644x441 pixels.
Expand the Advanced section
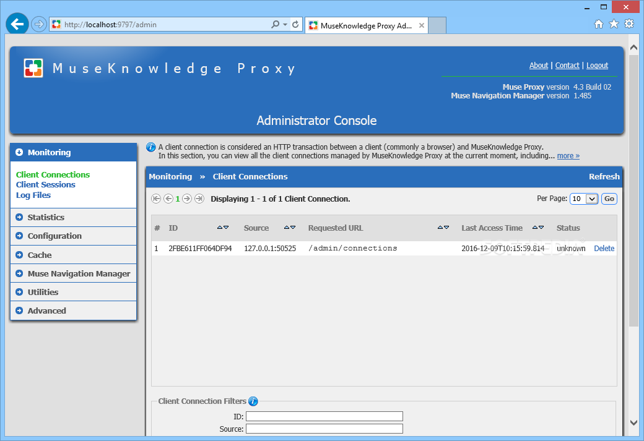pyautogui.click(x=74, y=310)
